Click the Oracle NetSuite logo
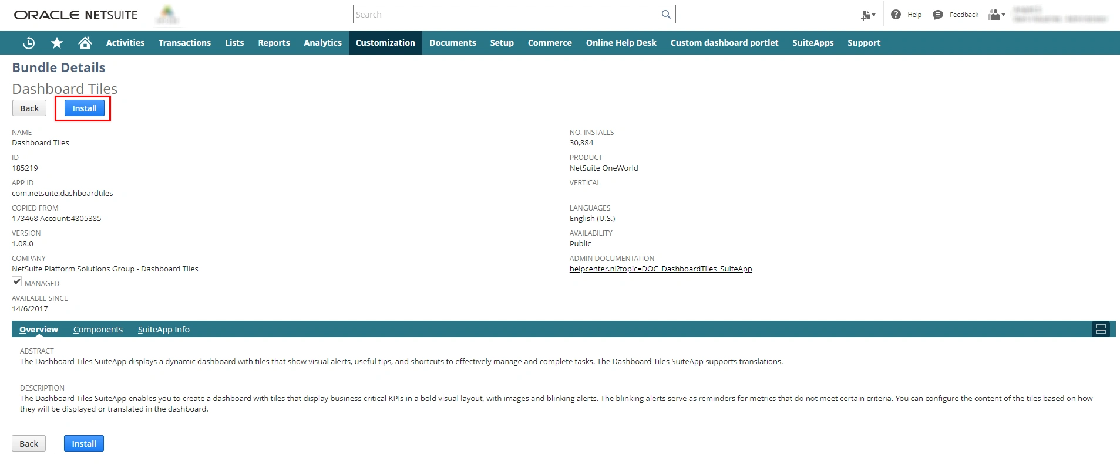1120x465 pixels. (76, 15)
